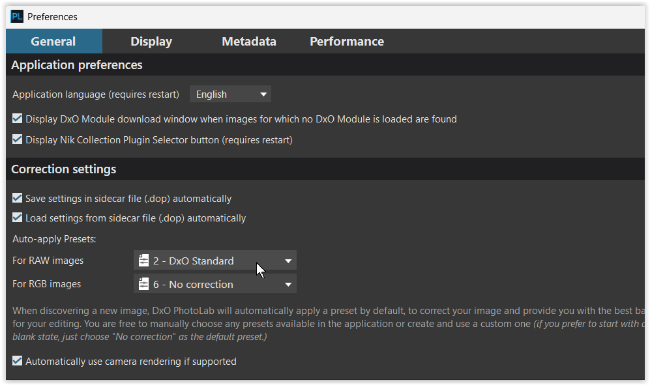Click the PL application icon in title bar
This screenshot has height=385, width=650.
coord(17,17)
